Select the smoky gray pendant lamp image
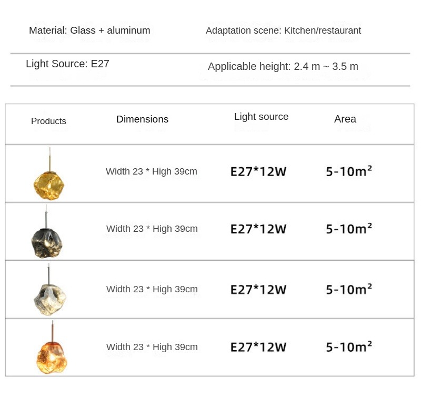The image size is (421, 399). tap(47, 240)
